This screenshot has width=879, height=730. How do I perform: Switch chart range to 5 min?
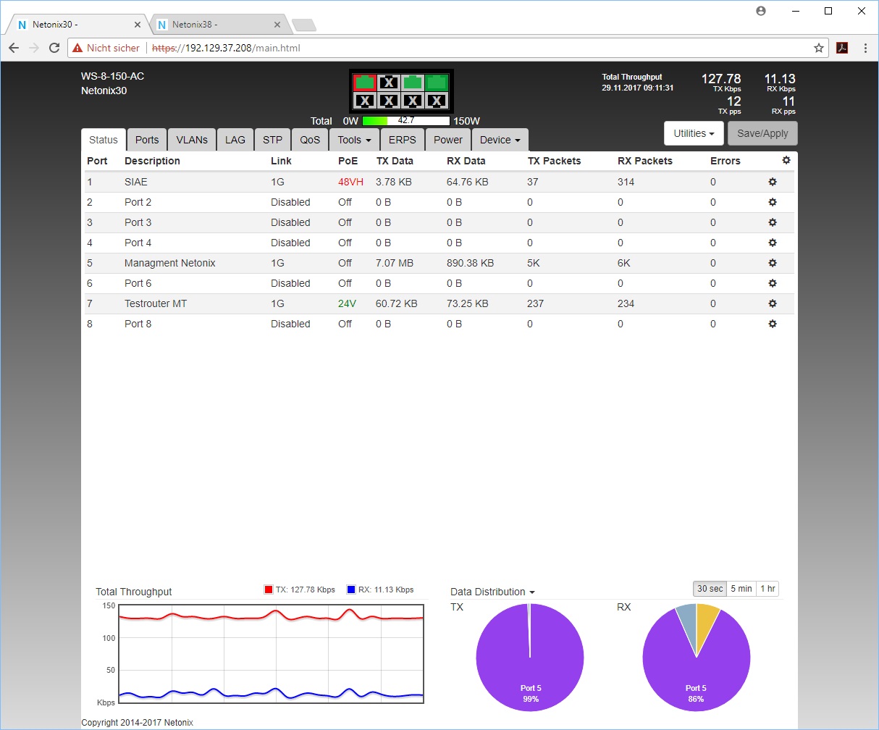click(x=741, y=589)
